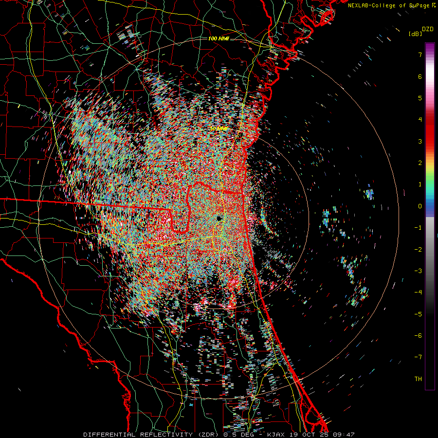Click the 100 NMI range ring label

click(219, 38)
